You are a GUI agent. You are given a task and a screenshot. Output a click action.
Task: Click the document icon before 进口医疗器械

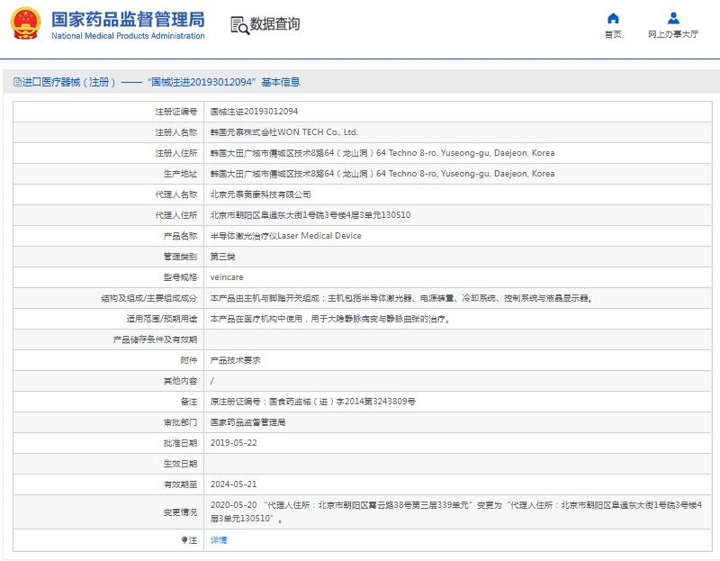pyautogui.click(x=17, y=82)
